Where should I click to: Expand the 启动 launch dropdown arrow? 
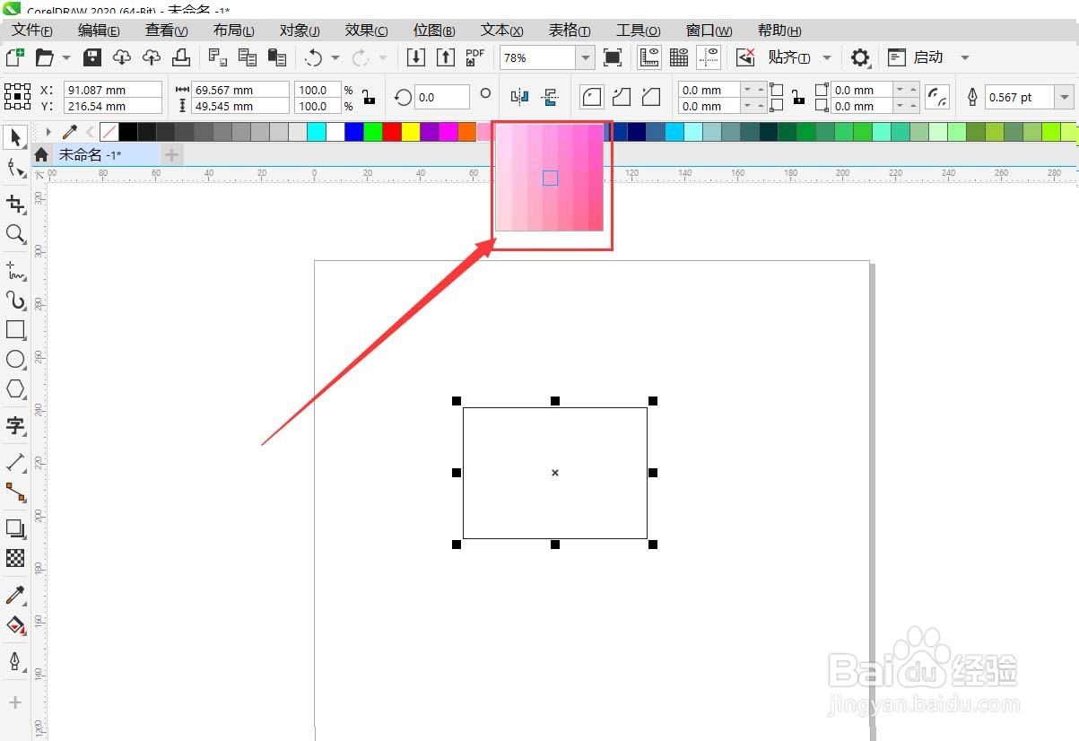[964, 57]
